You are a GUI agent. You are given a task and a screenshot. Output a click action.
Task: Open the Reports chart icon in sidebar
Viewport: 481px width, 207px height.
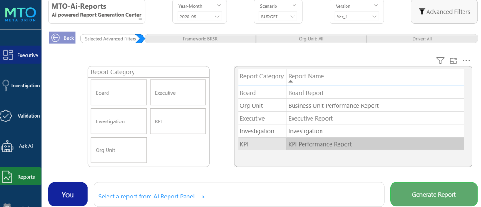[x=7, y=177]
